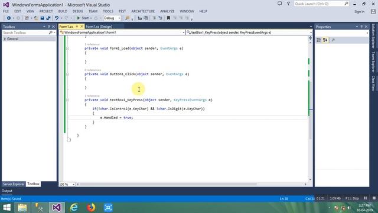Click the editor horizontal scrollbar thumb
Screen dimensions: 378x213
pos(168,184)
